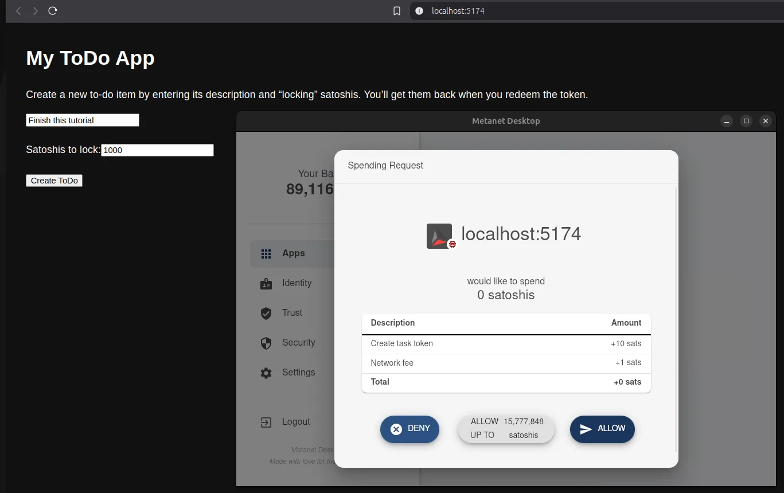Image resolution: width=784 pixels, height=493 pixels.
Task: Click the Logout arrow icon
Action: click(266, 422)
